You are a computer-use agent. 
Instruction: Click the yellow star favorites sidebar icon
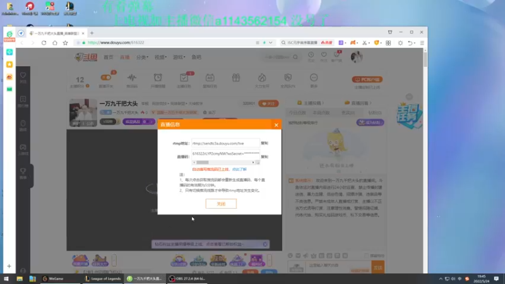click(9, 64)
